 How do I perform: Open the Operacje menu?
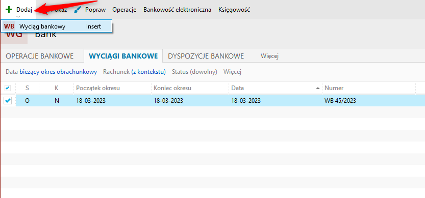point(124,10)
